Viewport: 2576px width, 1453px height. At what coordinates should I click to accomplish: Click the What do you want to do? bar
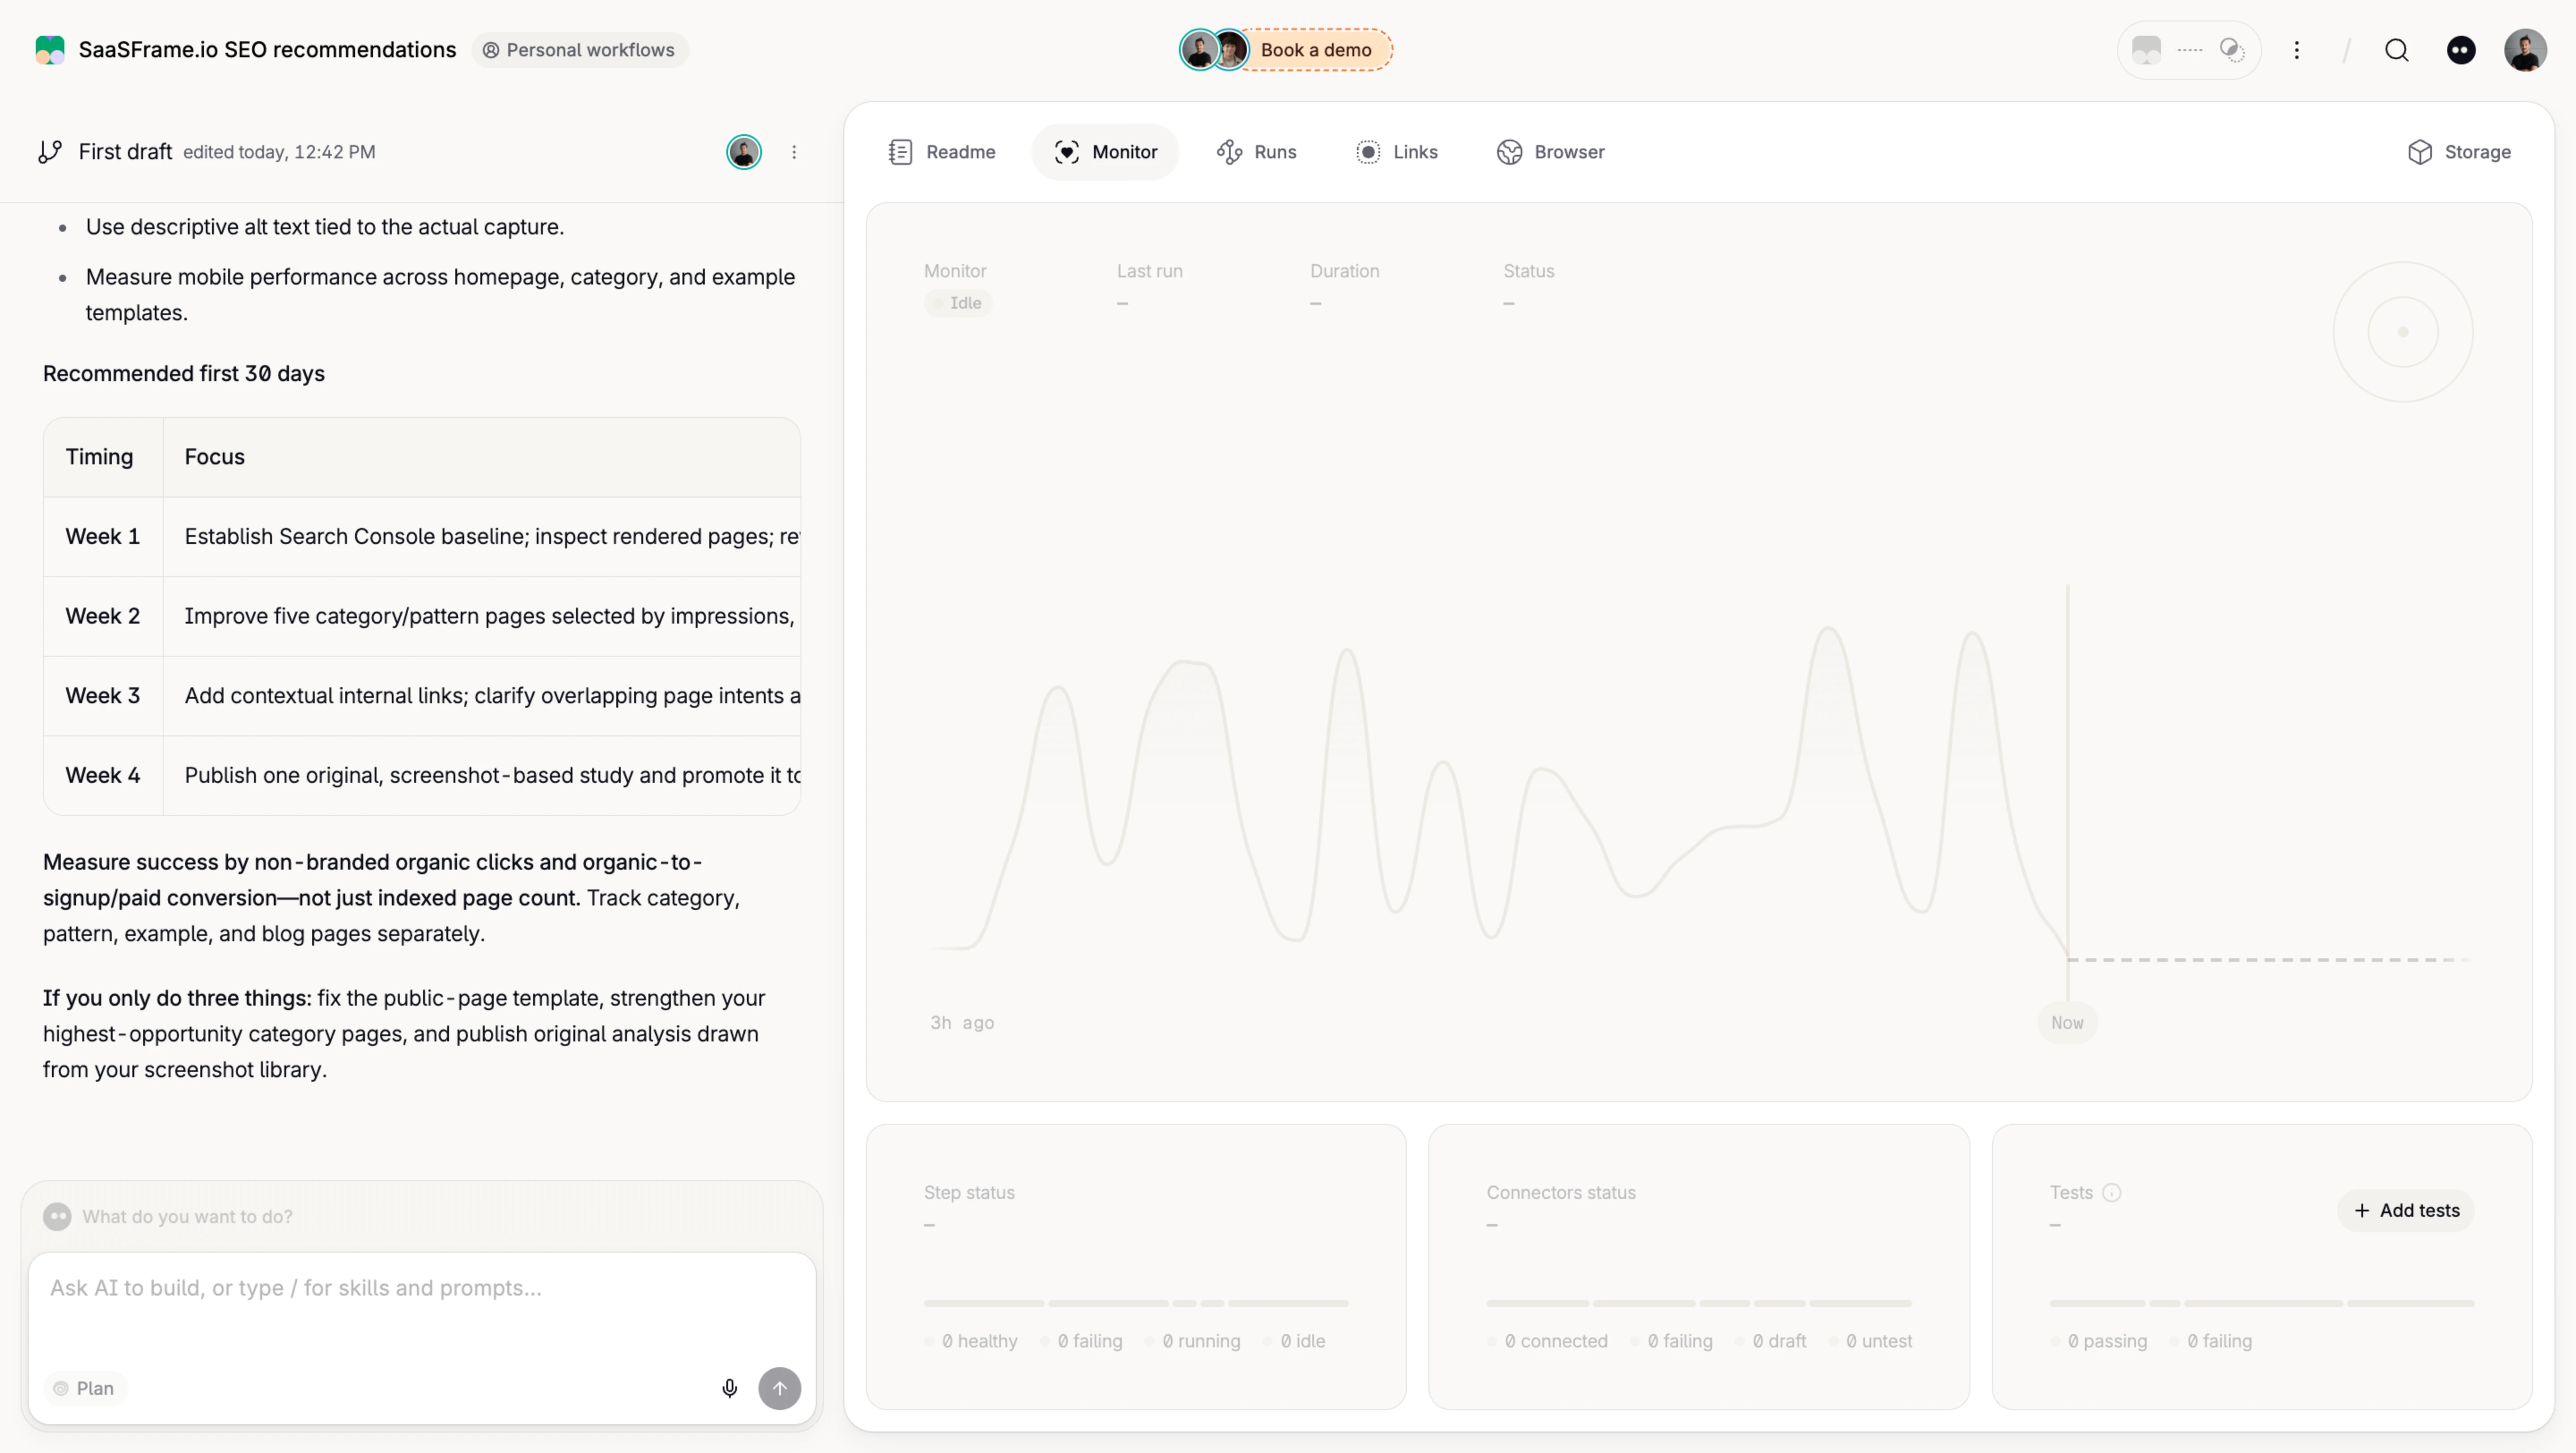(x=422, y=1216)
